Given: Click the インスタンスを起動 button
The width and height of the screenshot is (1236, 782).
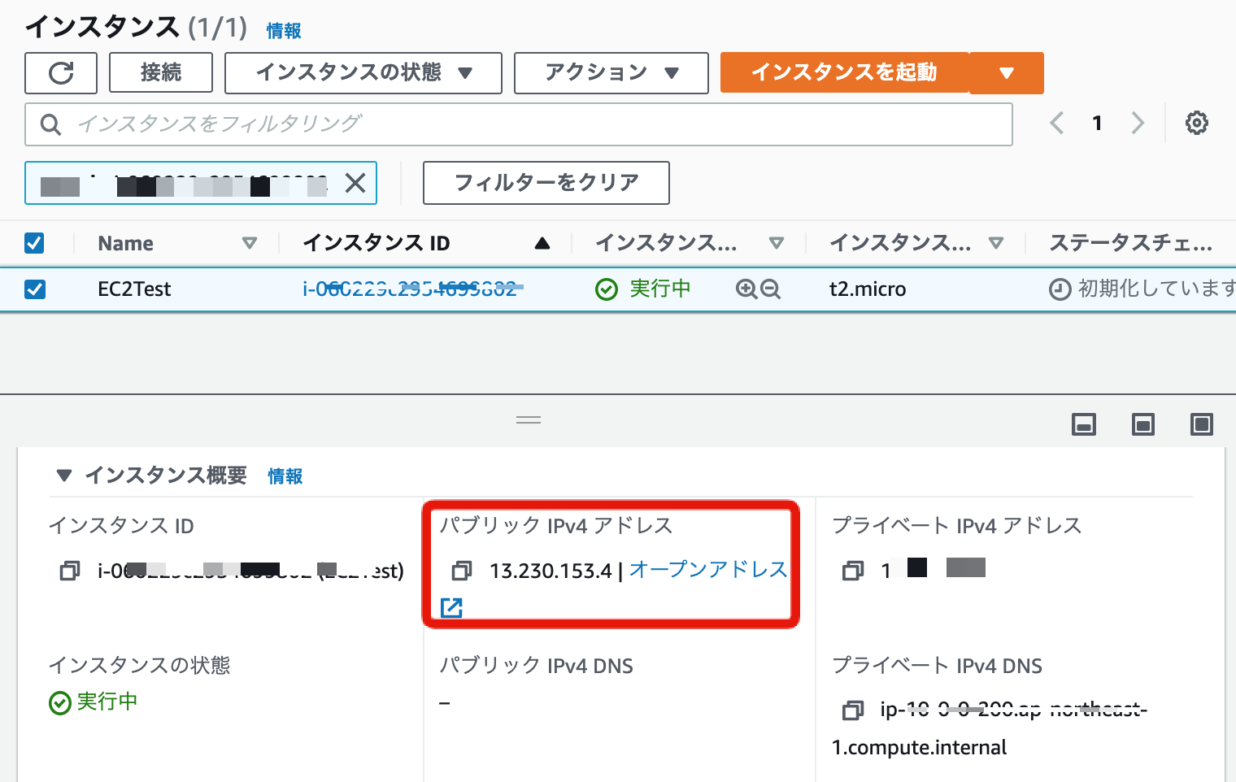Looking at the screenshot, I should click(844, 72).
